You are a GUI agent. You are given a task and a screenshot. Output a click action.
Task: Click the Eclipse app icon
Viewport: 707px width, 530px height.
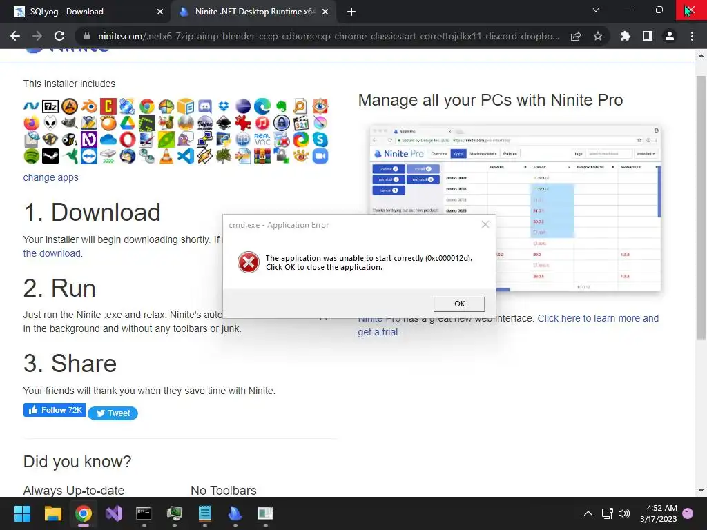243,106
